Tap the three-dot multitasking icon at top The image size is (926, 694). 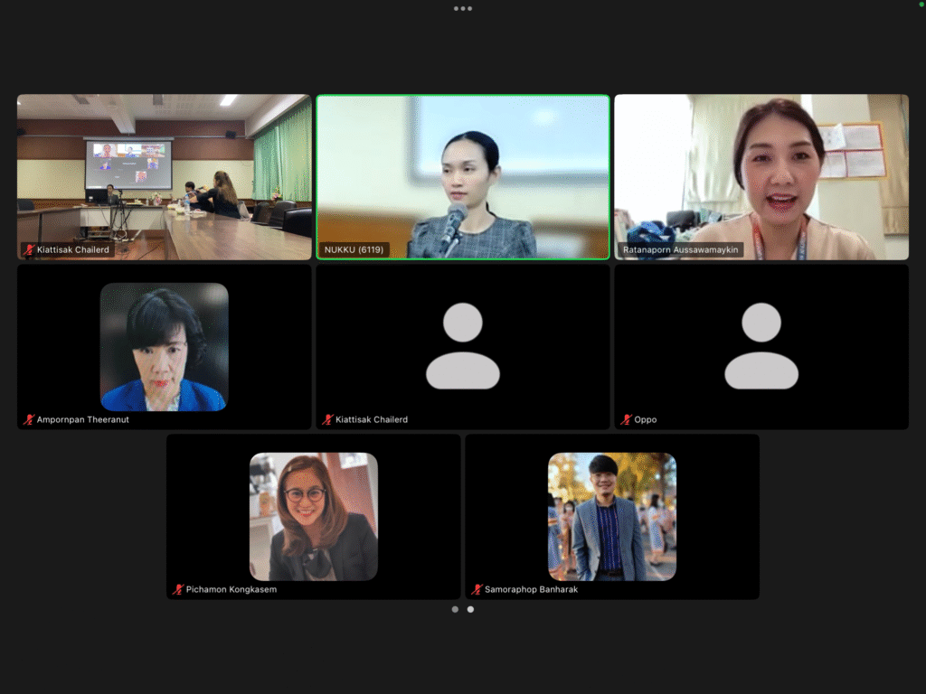(463, 8)
